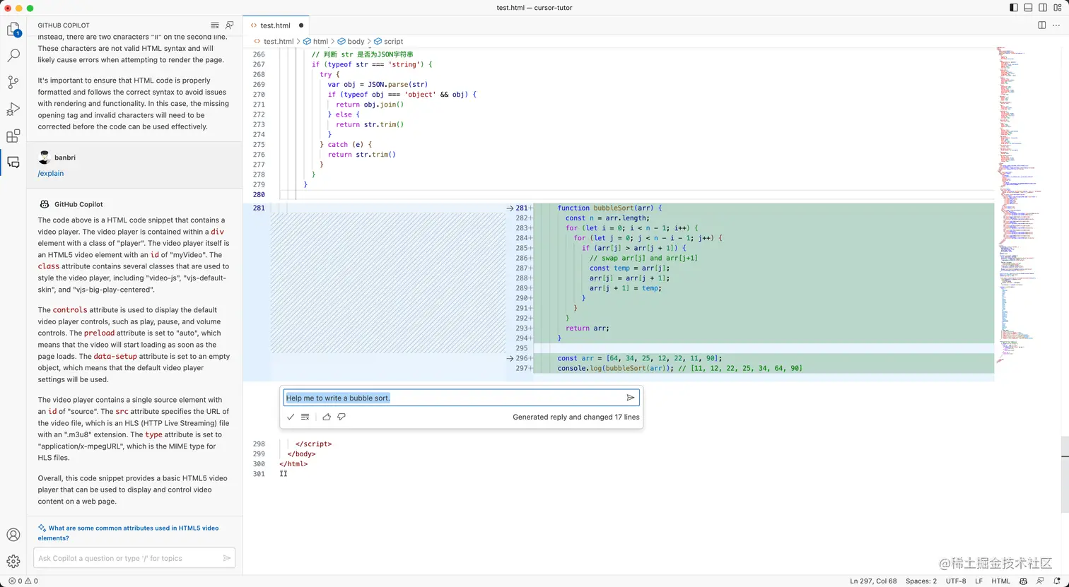Image resolution: width=1069 pixels, height=587 pixels.
Task: Click the code minimap
Action: tap(1019, 205)
